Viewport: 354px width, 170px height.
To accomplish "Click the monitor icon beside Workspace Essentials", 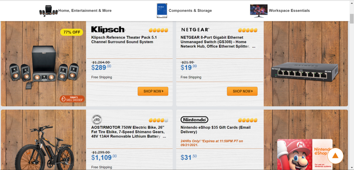I will tap(259, 11).
